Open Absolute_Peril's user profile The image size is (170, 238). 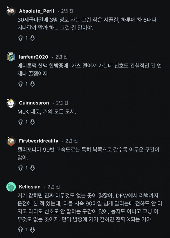pyautogui.click(x=36, y=11)
